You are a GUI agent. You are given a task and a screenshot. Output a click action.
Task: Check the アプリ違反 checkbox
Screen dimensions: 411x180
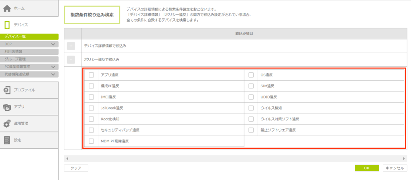click(92, 75)
